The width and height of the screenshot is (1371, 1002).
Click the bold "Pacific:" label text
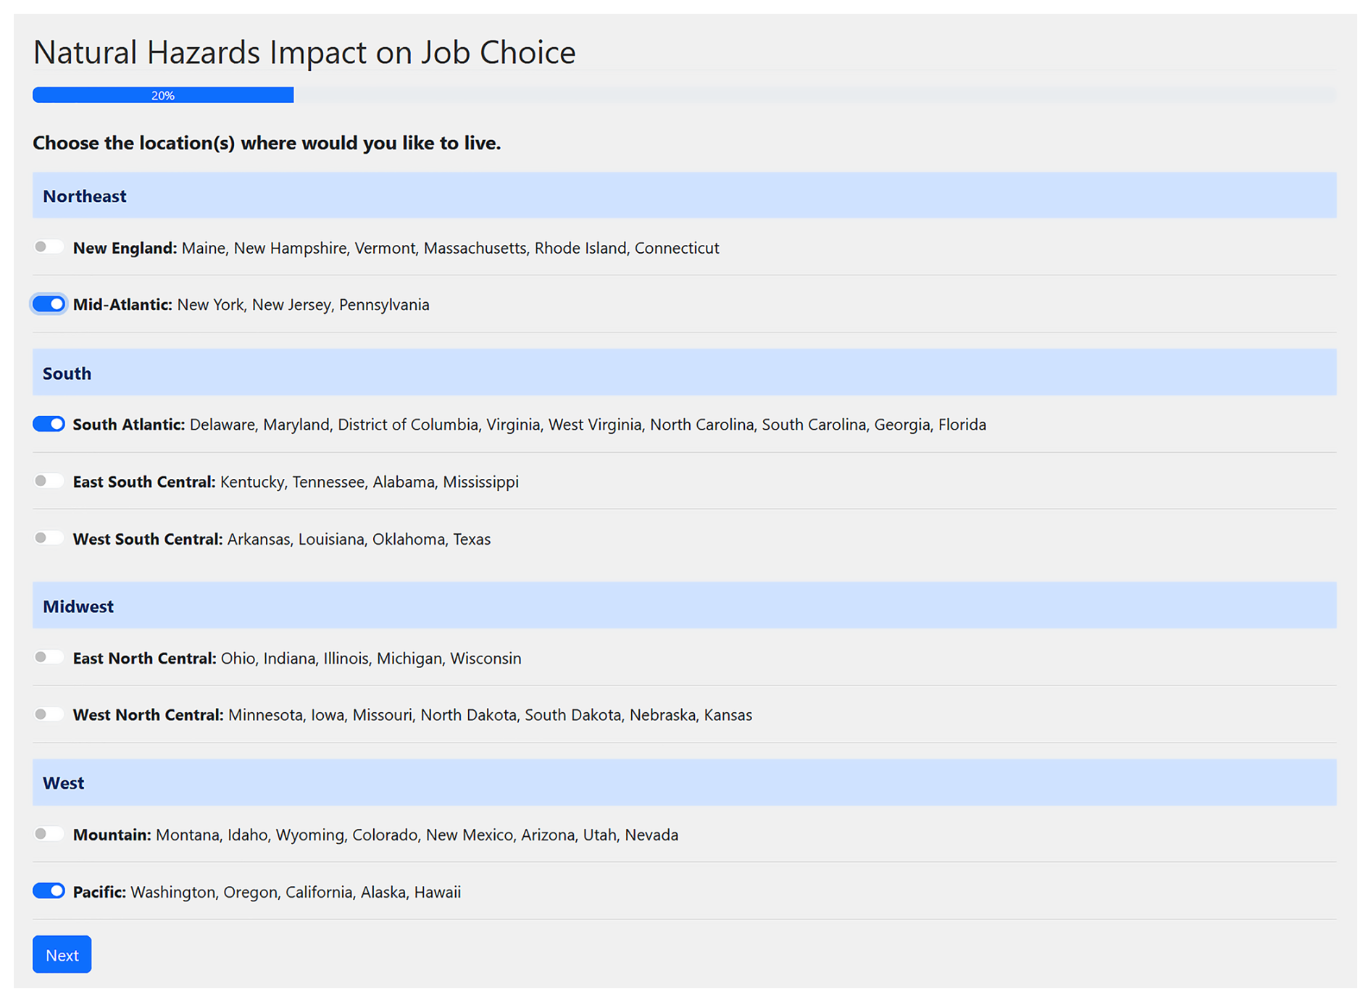click(x=99, y=892)
